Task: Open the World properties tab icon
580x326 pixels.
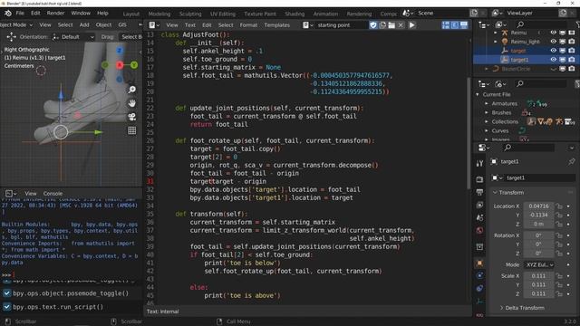Action: (x=479, y=230)
